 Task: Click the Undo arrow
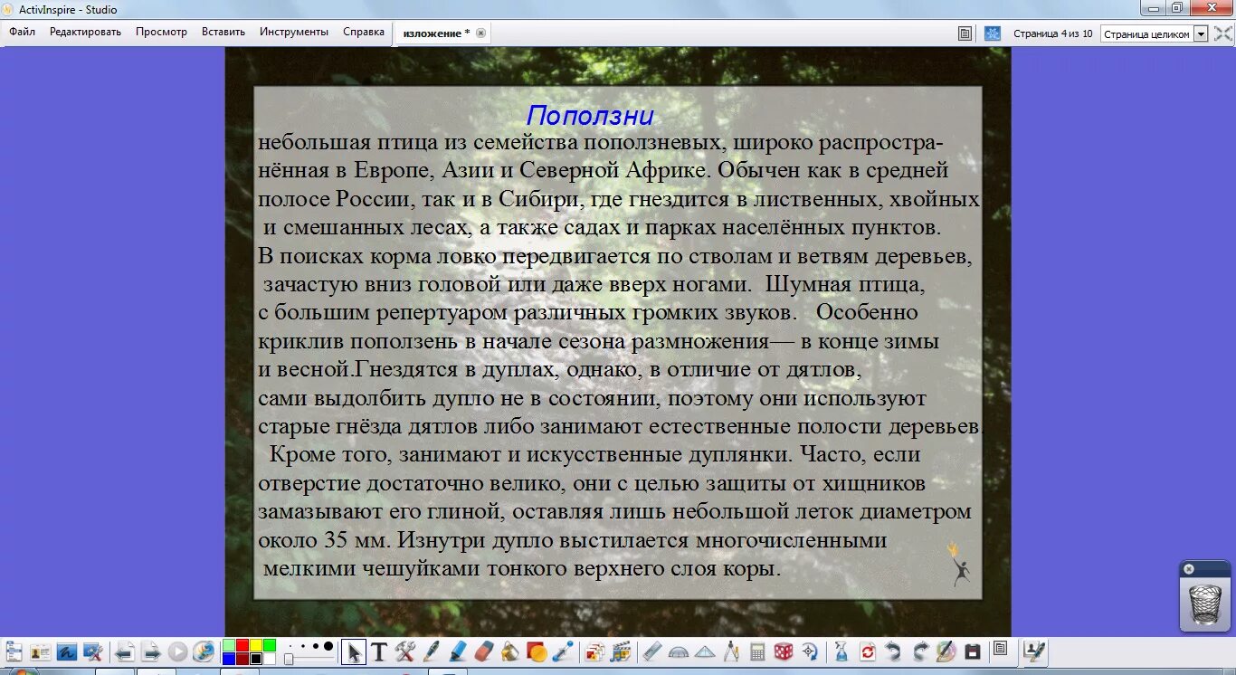(x=893, y=651)
